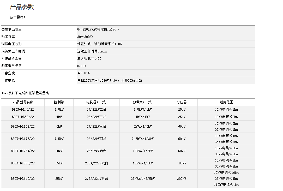Click the 适用范围 column header
283x191 pixels.
226,102
